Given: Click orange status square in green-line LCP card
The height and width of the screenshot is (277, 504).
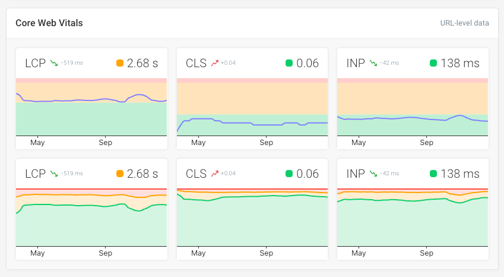Looking at the screenshot, I should (120, 174).
